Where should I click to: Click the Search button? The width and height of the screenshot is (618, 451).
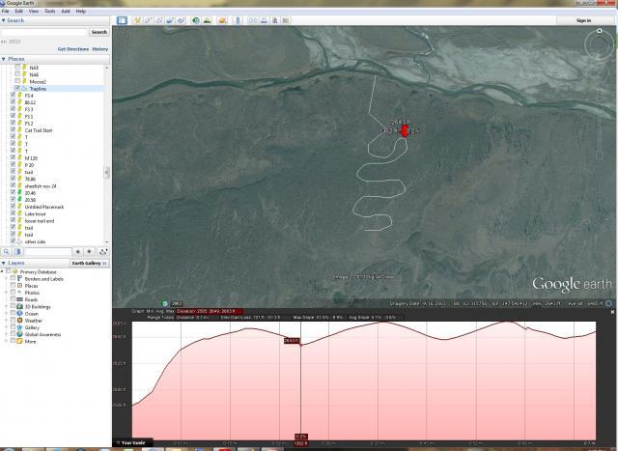click(x=98, y=32)
